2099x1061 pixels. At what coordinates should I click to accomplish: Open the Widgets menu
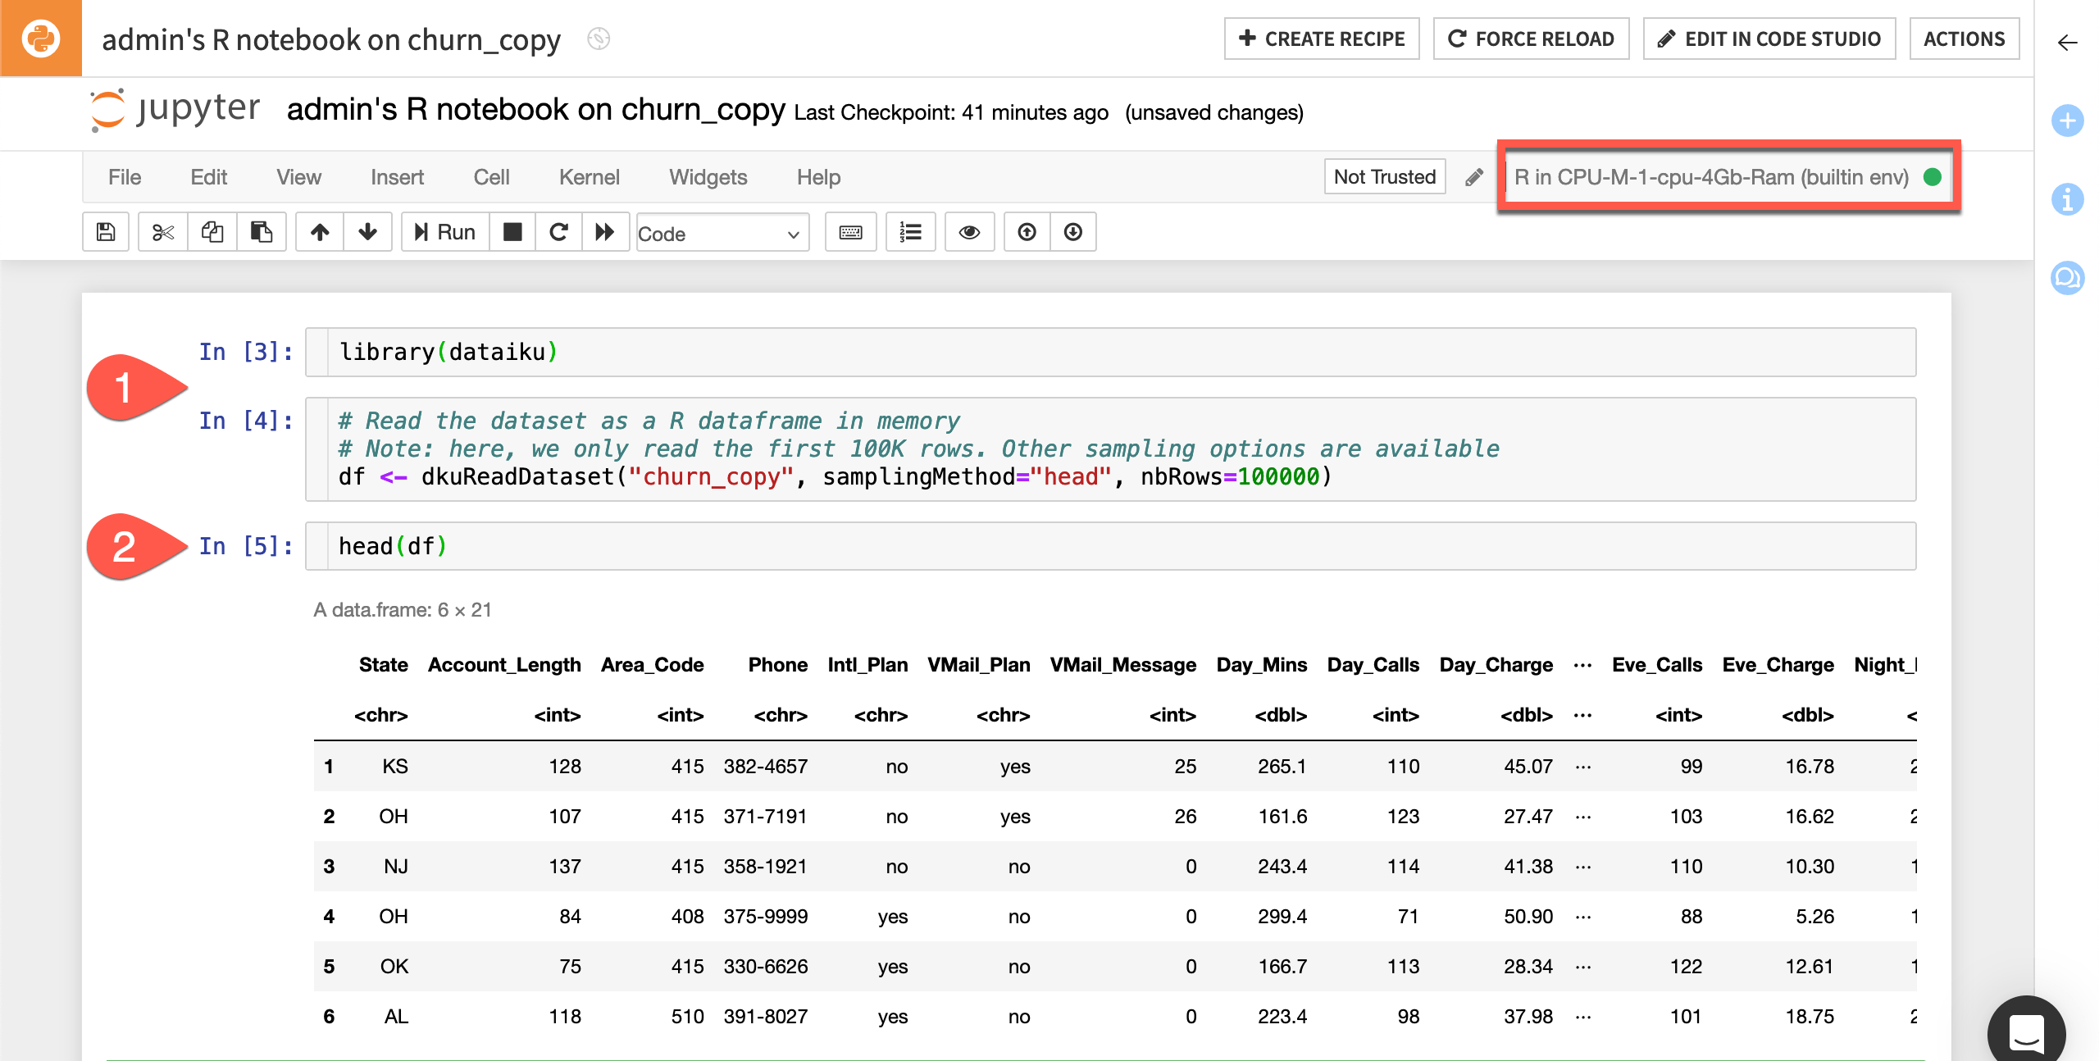coord(708,176)
